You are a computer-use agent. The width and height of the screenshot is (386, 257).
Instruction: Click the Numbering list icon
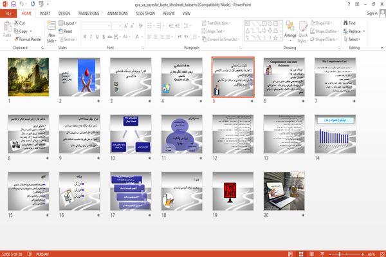[x=159, y=26]
